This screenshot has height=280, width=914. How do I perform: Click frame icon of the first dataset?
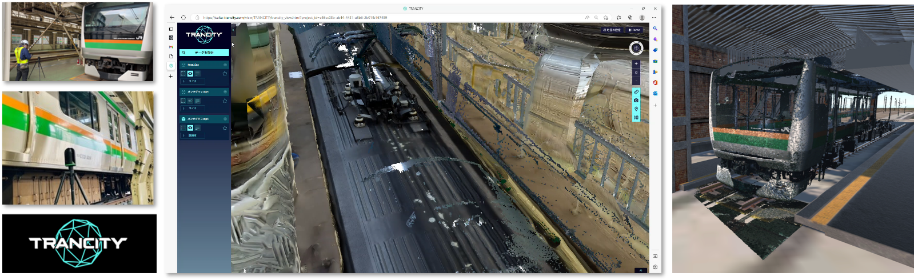pyautogui.click(x=183, y=74)
